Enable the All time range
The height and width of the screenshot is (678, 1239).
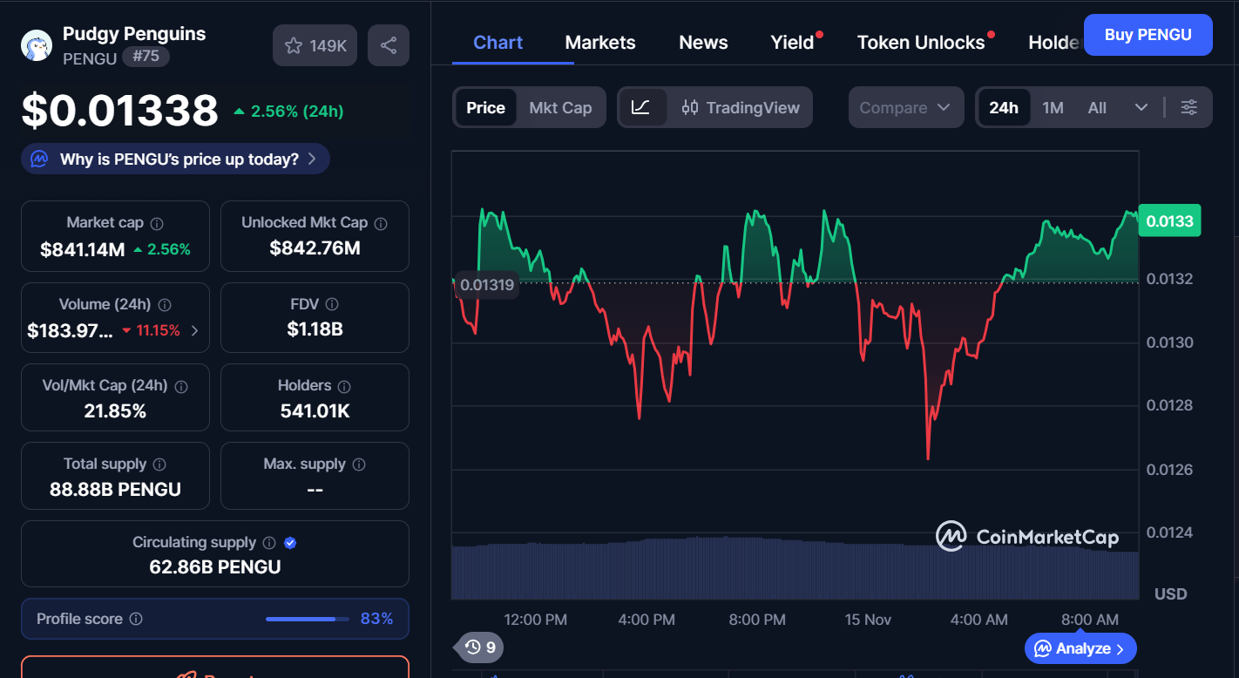pos(1096,106)
